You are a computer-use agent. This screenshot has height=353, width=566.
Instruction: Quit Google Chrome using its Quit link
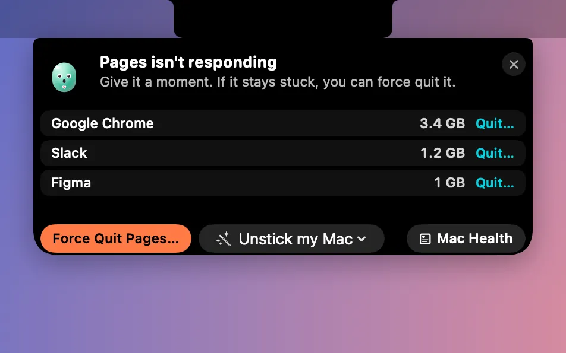point(495,123)
